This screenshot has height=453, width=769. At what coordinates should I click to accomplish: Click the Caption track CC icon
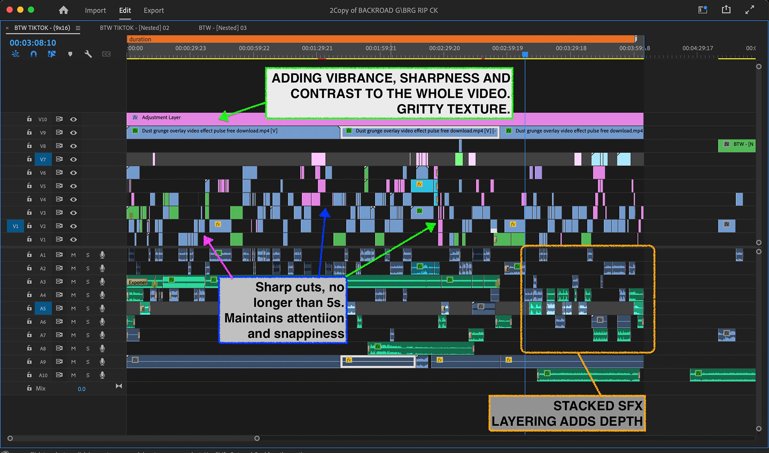point(106,54)
